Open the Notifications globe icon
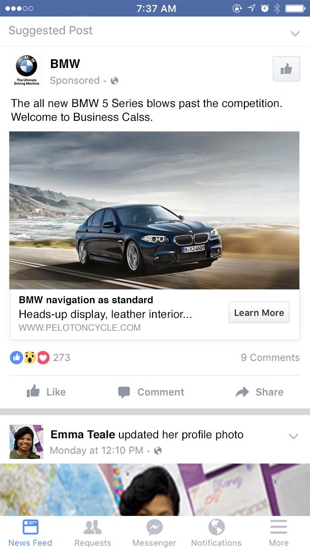310x549 pixels. [216, 527]
